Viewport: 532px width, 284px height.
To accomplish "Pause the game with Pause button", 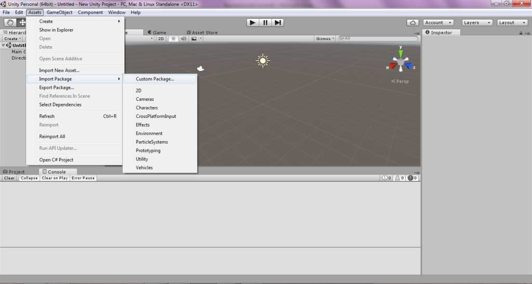I will [x=265, y=23].
